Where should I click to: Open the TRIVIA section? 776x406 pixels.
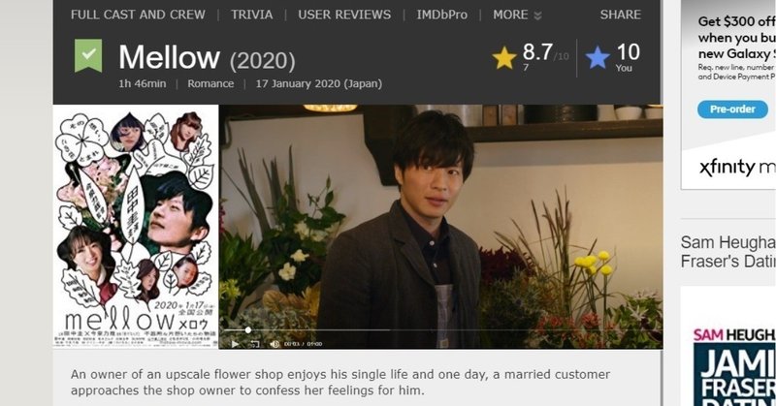point(251,15)
